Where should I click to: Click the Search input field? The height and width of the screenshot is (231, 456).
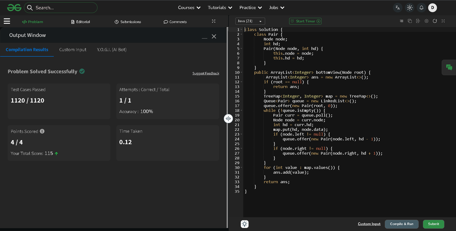pyautogui.click(x=61, y=8)
